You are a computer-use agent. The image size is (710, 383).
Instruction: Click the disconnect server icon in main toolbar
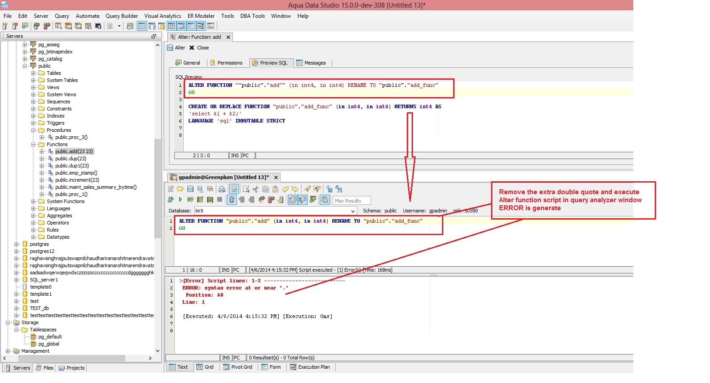pyautogui.click(x=46, y=26)
